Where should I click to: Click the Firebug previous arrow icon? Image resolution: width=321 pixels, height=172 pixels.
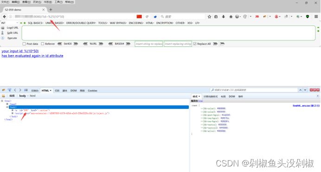(x=15, y=90)
